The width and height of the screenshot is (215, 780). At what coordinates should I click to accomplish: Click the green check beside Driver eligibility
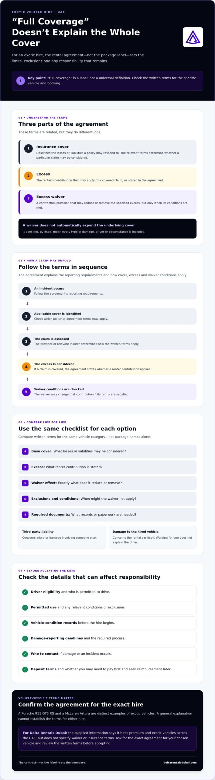pyautogui.click(x=25, y=592)
